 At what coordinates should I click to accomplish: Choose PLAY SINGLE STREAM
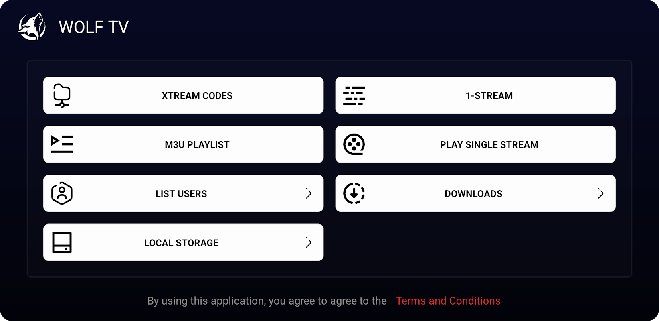[x=489, y=144]
